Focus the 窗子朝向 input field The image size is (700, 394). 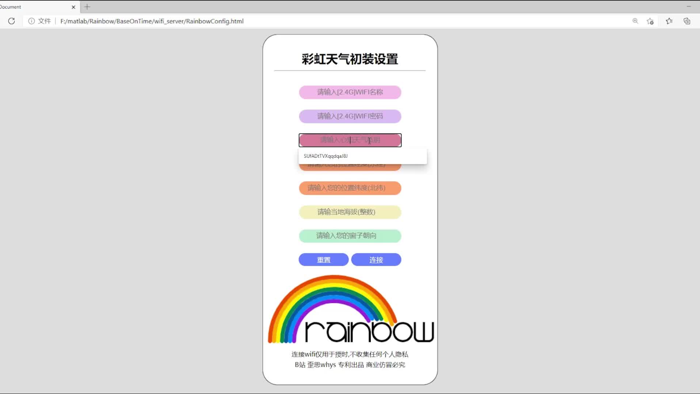pos(350,236)
